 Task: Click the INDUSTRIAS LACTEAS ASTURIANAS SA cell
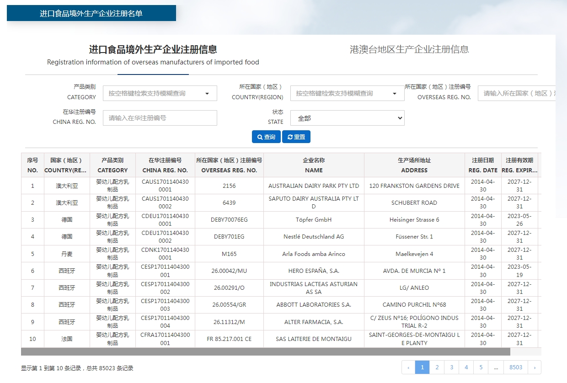(x=314, y=288)
